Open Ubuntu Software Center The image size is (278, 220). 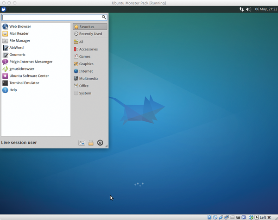[36, 76]
